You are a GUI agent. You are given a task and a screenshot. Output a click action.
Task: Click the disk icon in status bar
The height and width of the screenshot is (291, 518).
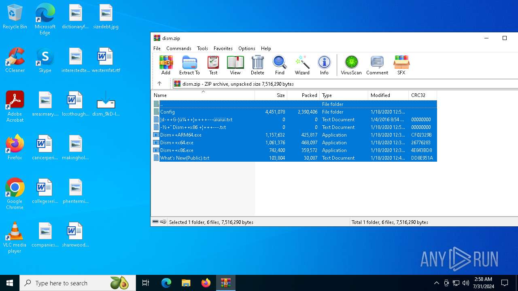(x=155, y=222)
